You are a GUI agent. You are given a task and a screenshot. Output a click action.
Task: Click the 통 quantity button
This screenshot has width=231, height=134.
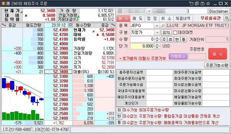coord(183,39)
